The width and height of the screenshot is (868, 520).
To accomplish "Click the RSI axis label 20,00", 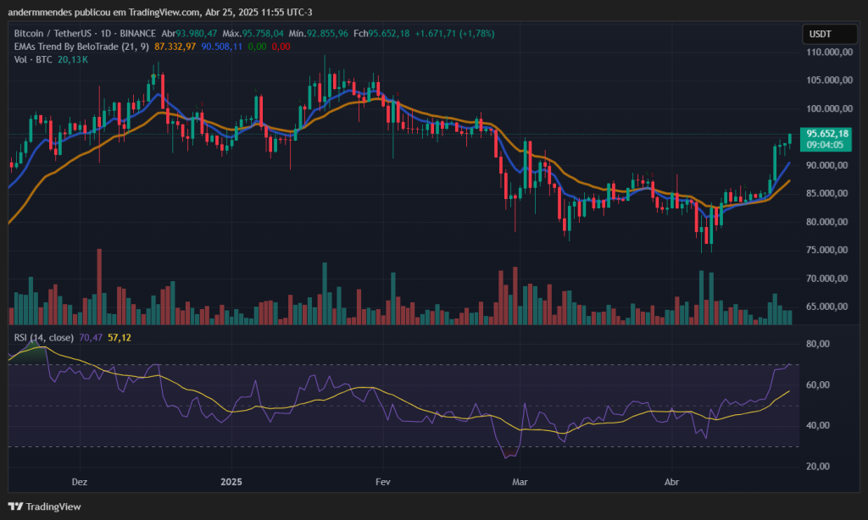I will point(818,467).
